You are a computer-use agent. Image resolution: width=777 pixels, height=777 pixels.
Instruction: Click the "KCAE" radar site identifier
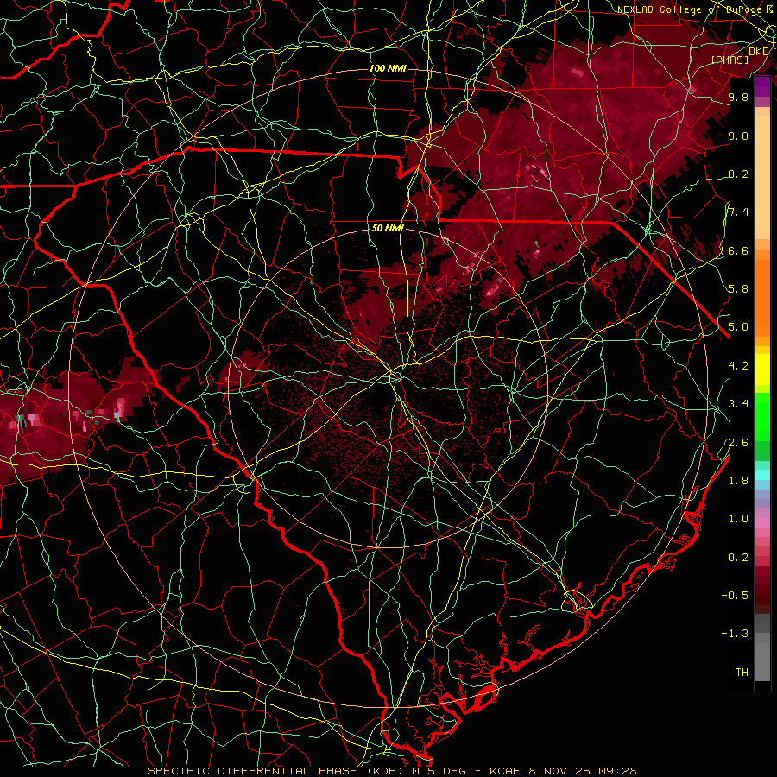pyautogui.click(x=505, y=771)
